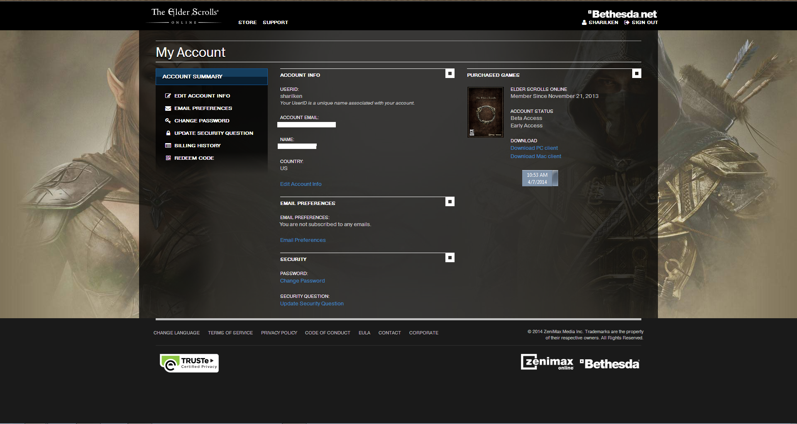Open the Support menu

click(275, 22)
